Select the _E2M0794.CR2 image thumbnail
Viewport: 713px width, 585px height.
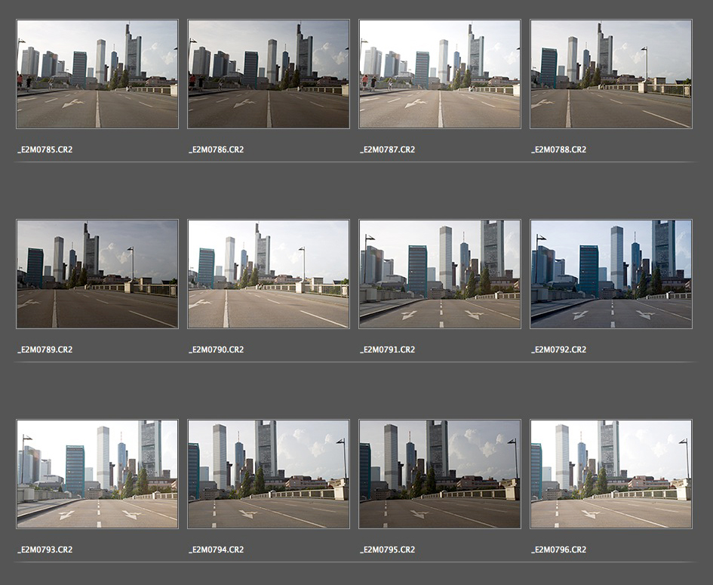click(x=269, y=474)
